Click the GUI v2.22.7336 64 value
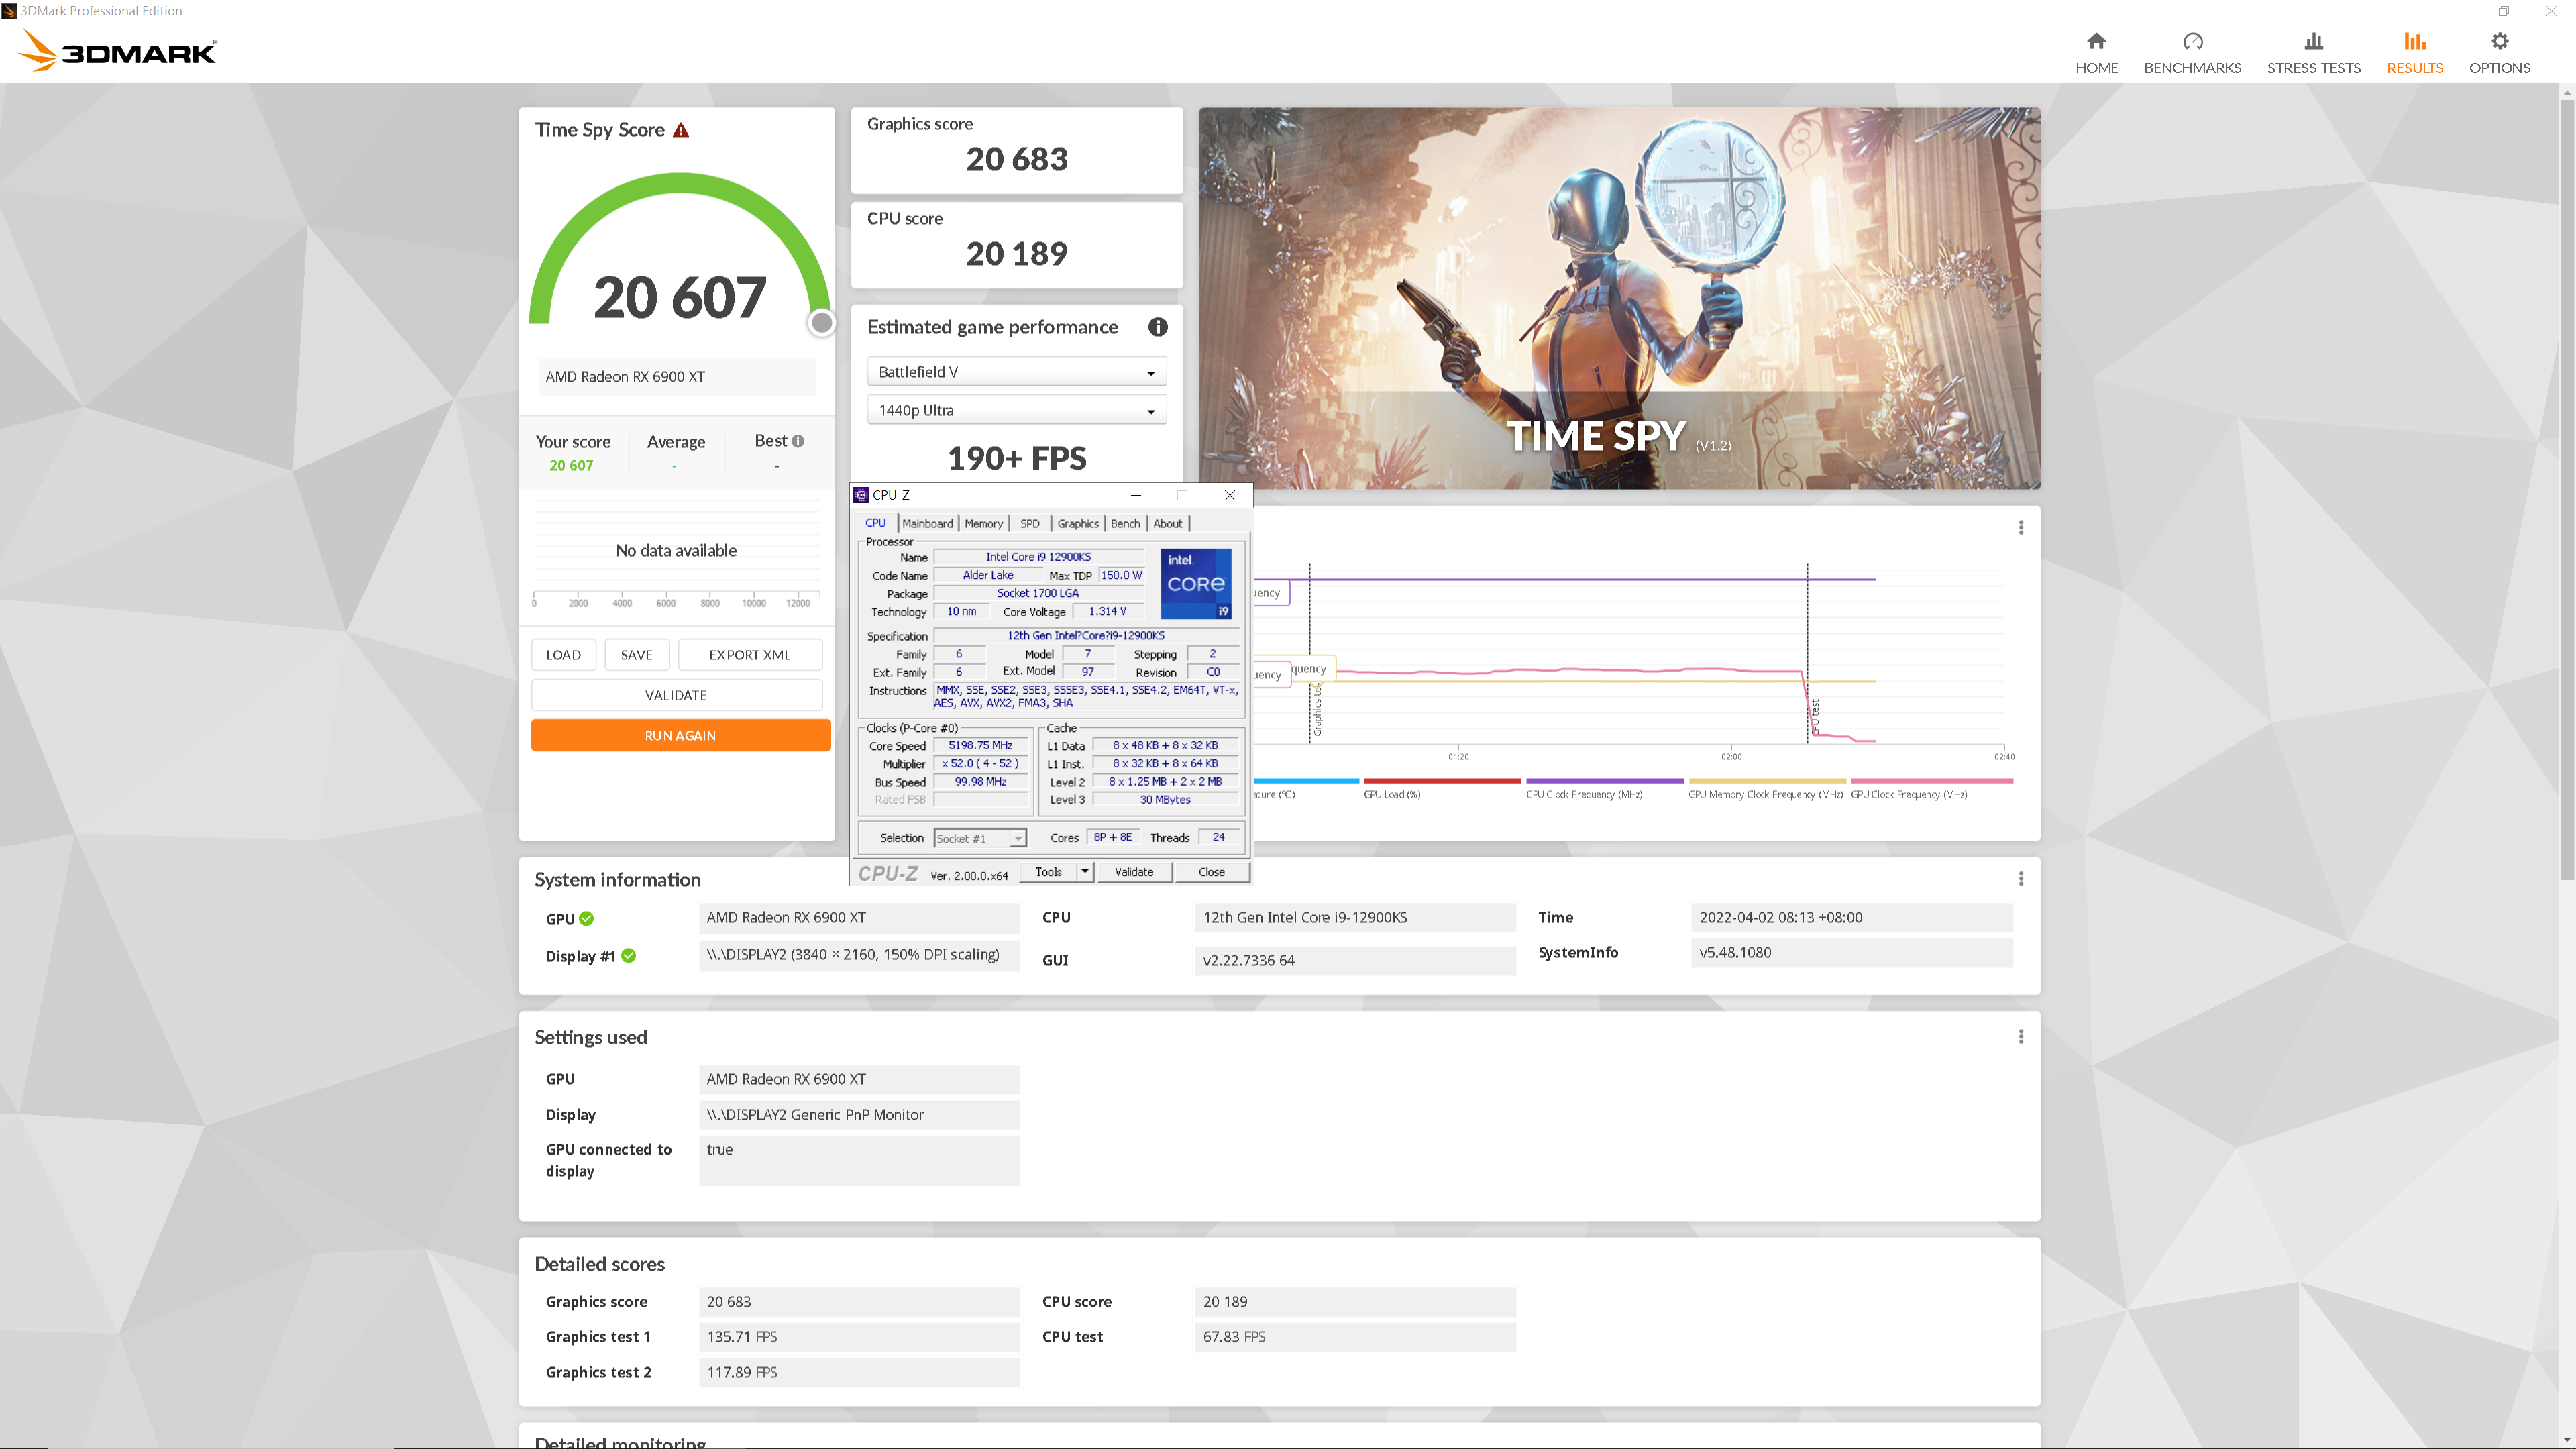The height and width of the screenshot is (1449, 2576). [1355, 960]
